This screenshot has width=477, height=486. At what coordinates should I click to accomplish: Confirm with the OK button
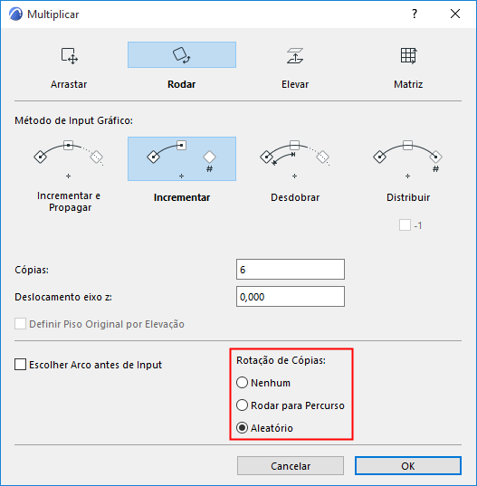pos(408,465)
